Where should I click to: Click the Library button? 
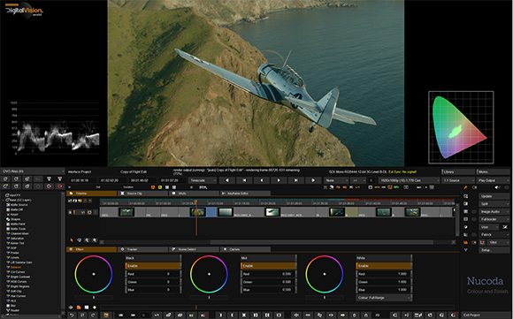[458, 171]
